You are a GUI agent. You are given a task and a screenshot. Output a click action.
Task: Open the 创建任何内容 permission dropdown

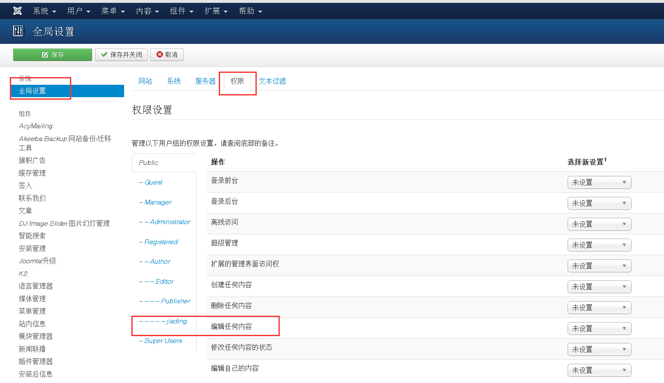pyautogui.click(x=599, y=287)
